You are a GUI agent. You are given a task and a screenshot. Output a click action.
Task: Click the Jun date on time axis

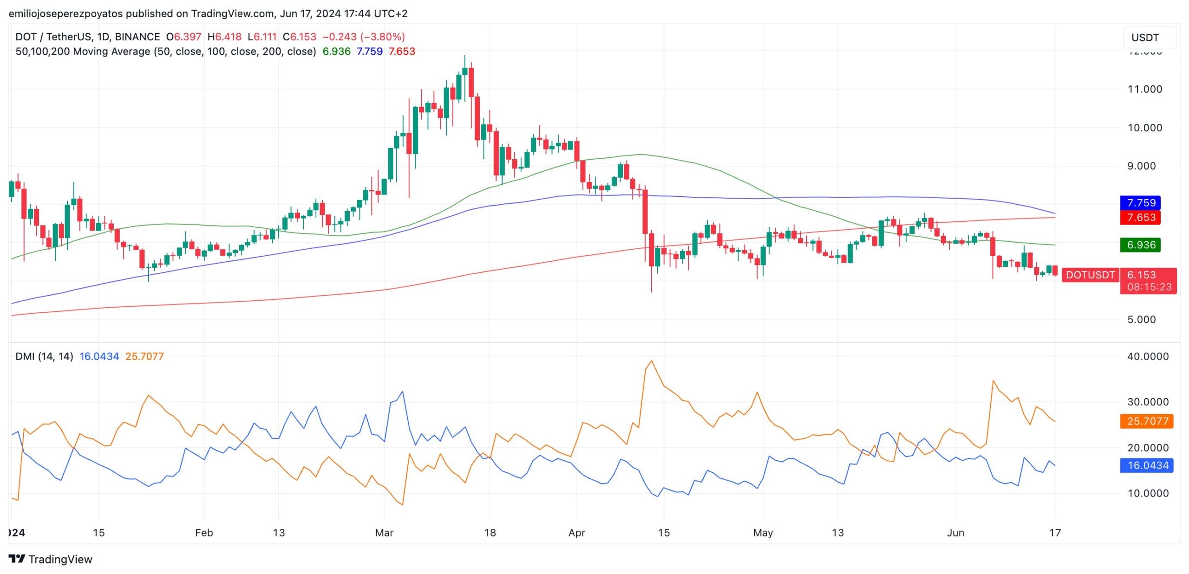point(955,532)
